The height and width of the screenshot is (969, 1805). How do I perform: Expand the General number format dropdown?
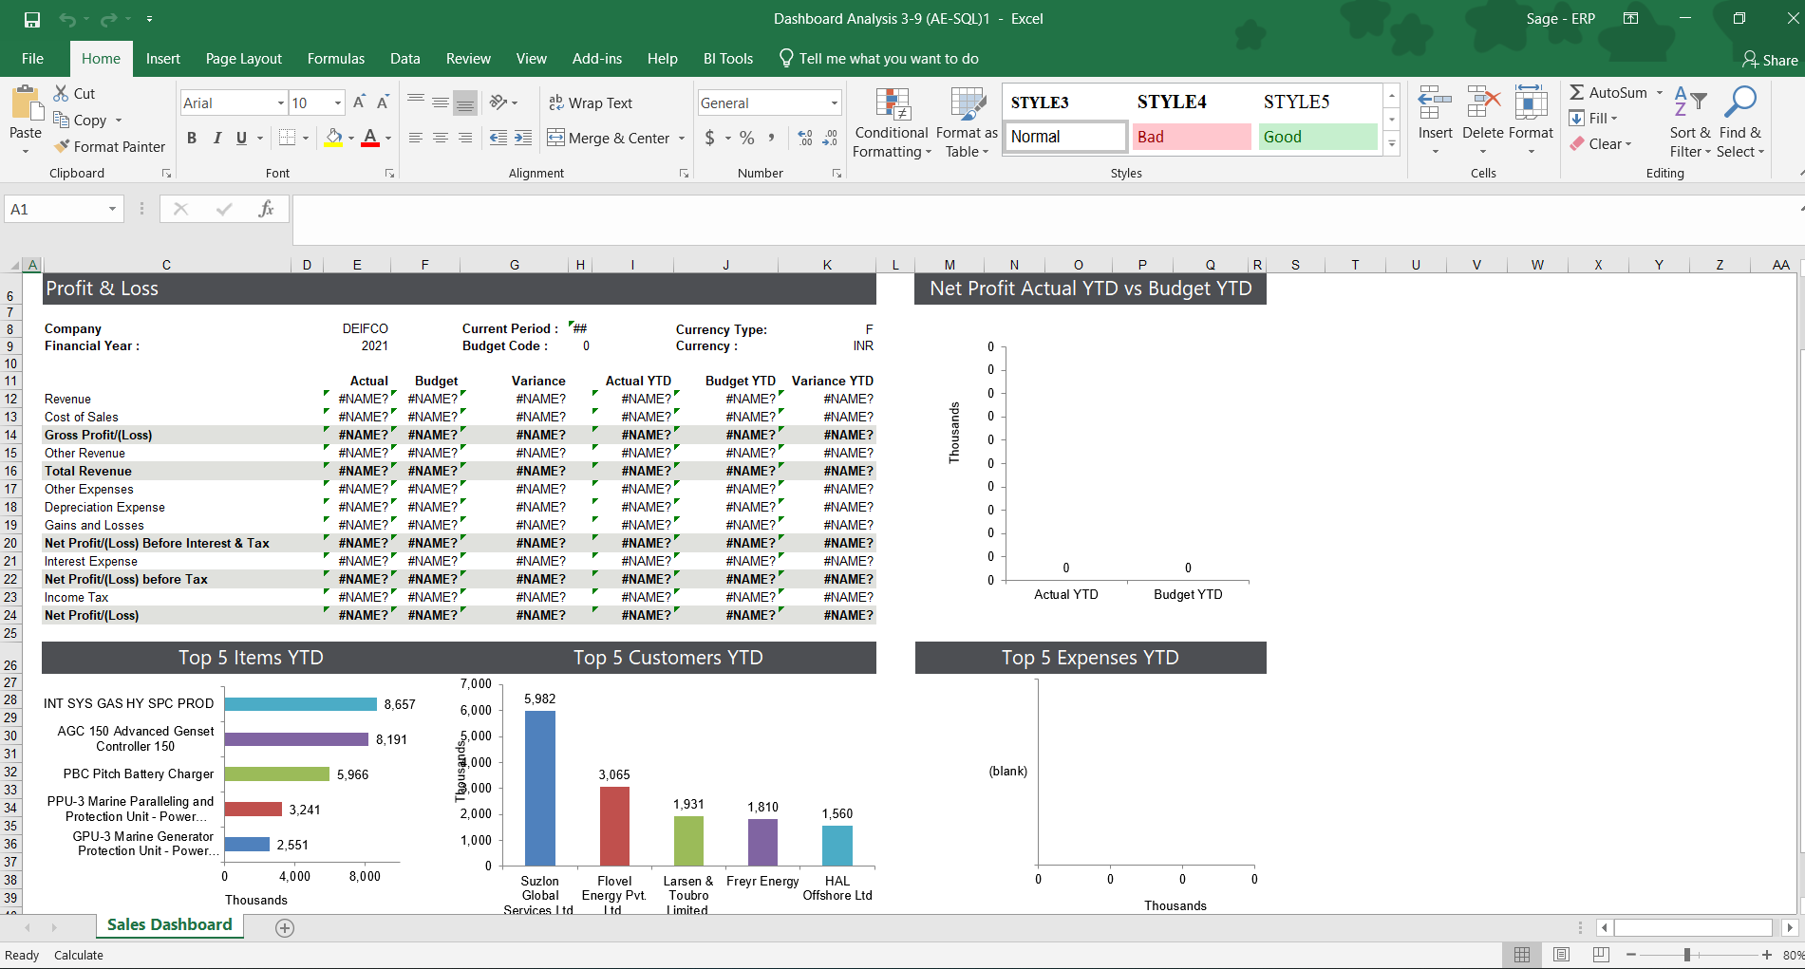(834, 102)
